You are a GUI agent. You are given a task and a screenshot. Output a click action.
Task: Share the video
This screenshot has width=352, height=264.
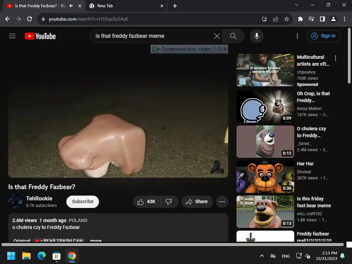pos(197,201)
